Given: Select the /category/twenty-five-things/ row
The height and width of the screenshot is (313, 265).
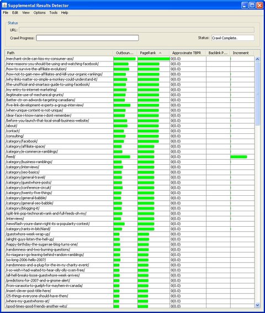Looking at the screenshot, I should 130,193.
